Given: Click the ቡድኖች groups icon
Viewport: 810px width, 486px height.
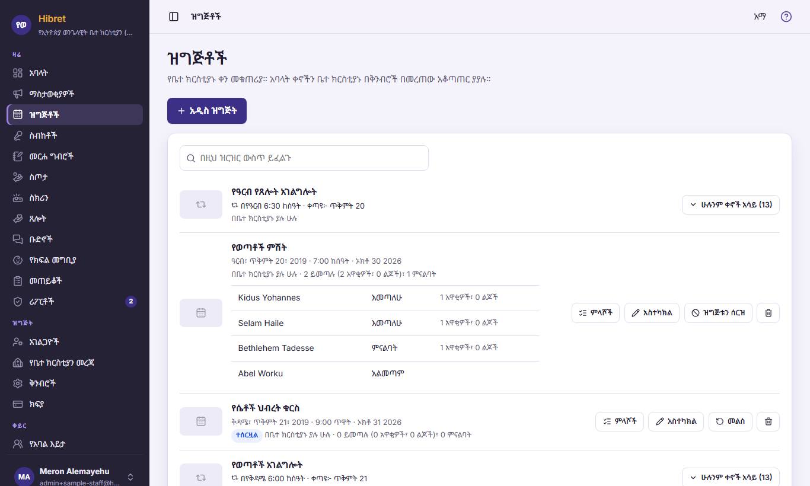Looking at the screenshot, I should (x=18, y=239).
